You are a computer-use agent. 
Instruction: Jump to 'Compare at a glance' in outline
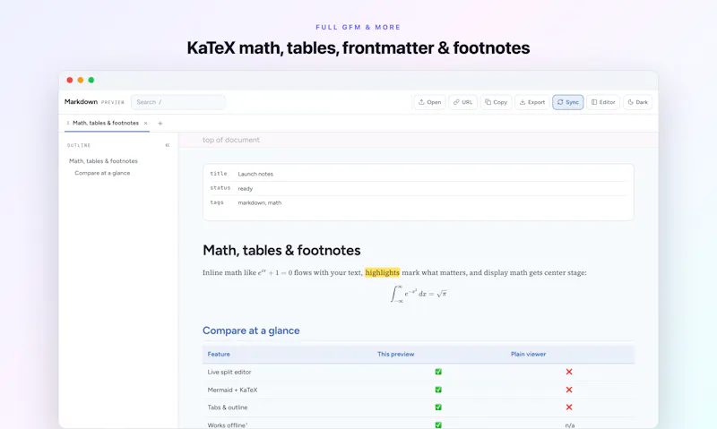pos(102,173)
